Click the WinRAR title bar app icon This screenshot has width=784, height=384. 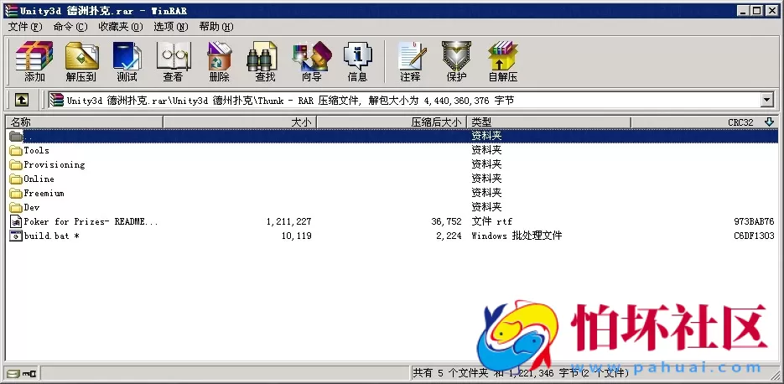[x=11, y=11]
